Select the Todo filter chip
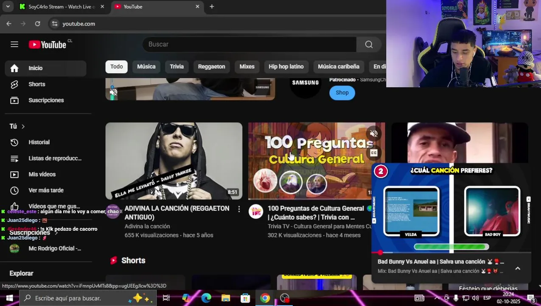Image resolution: width=541 pixels, height=306 pixels. pyautogui.click(x=117, y=66)
